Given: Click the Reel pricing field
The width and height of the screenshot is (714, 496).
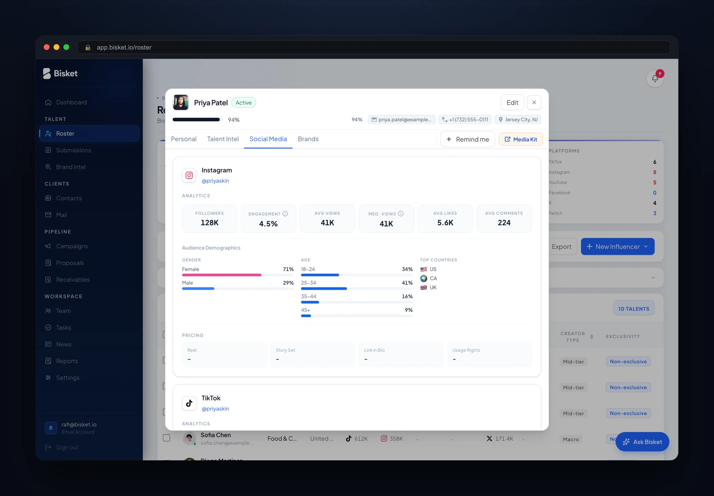Looking at the screenshot, I should click(225, 355).
